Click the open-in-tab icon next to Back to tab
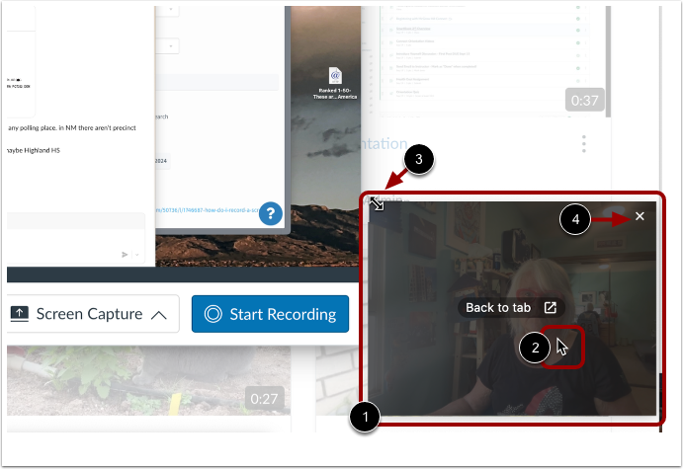 click(551, 308)
